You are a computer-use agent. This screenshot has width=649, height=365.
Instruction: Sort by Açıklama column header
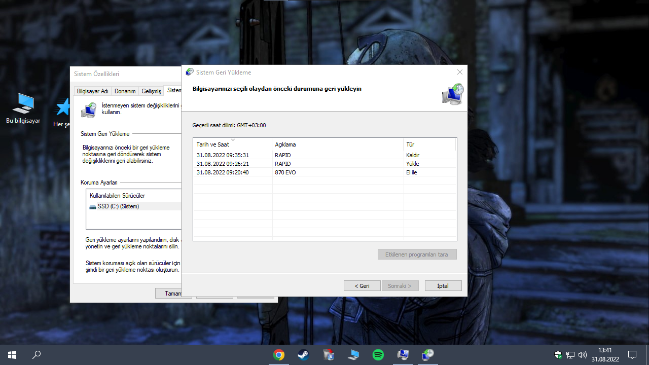pyautogui.click(x=338, y=144)
